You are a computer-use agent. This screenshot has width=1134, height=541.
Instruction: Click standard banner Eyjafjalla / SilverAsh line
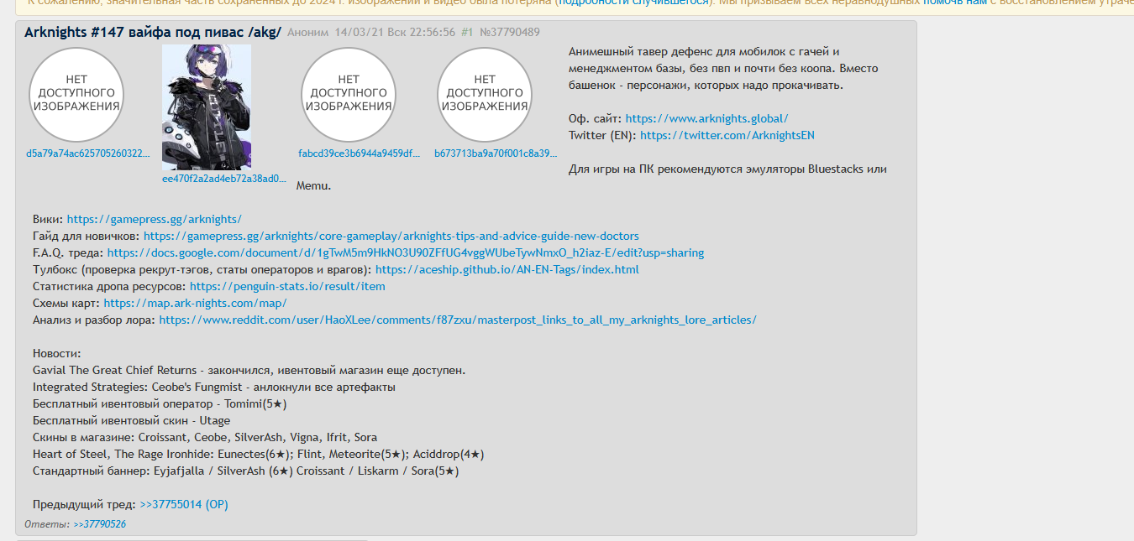pyautogui.click(x=246, y=471)
